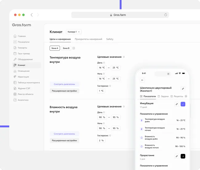
Task: Toggle the purple checkmark for Инкубация
Action: click(x=183, y=104)
